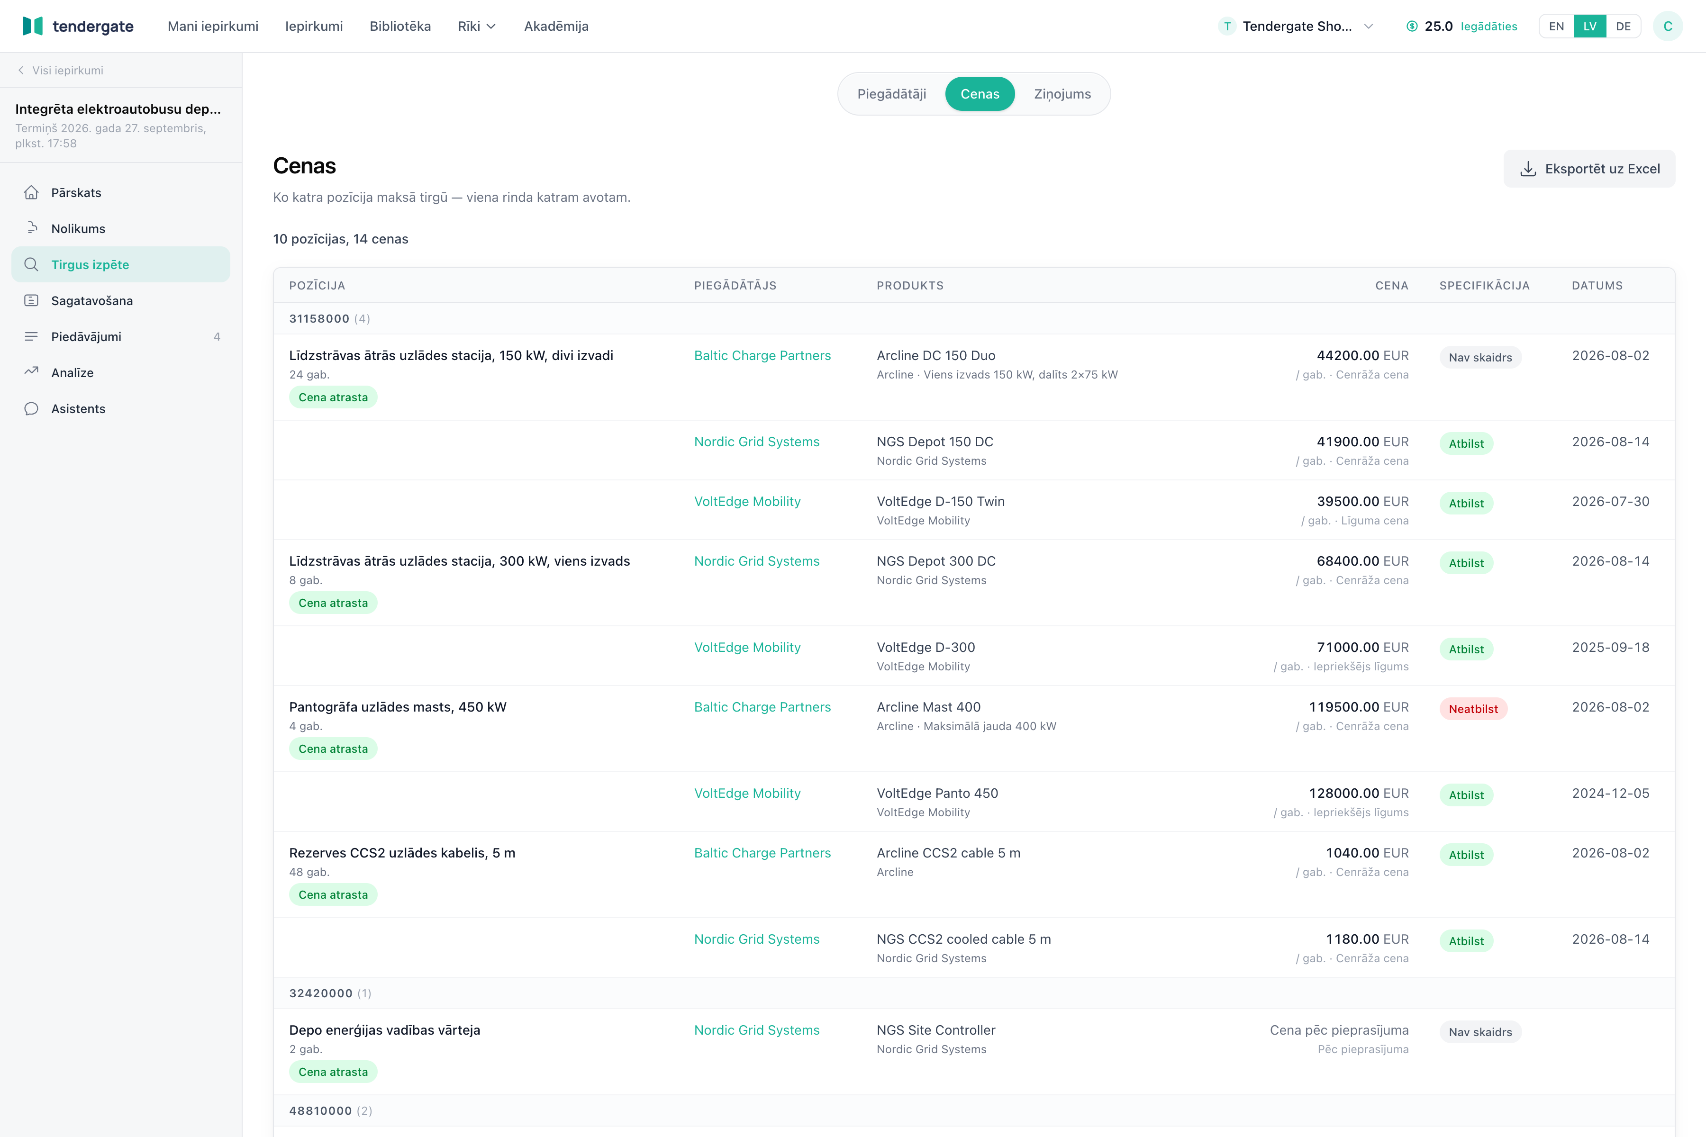Open Nordic Grid Systems link for NGS Depot 300 DC
This screenshot has width=1706, height=1137.
756,560
